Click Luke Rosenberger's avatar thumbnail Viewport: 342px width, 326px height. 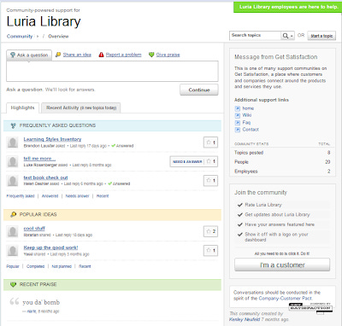coord(13,161)
